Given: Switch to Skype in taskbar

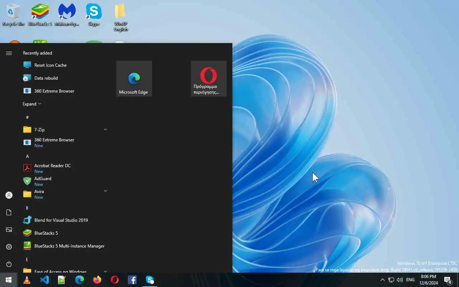Looking at the screenshot, I should (150, 280).
